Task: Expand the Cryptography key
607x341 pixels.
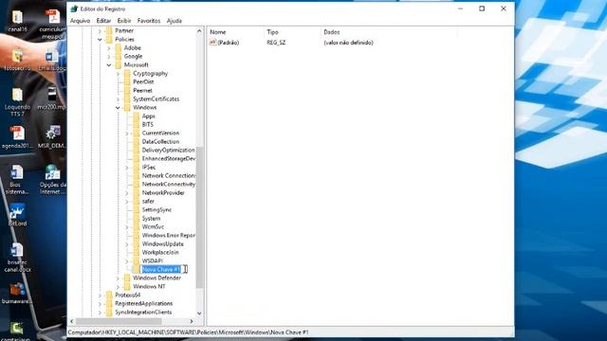Action: (x=118, y=74)
